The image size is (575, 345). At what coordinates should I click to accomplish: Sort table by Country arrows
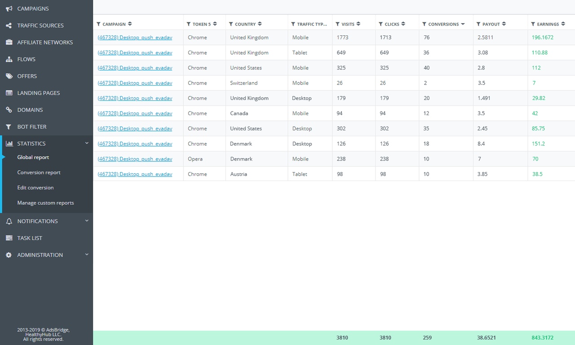260,24
